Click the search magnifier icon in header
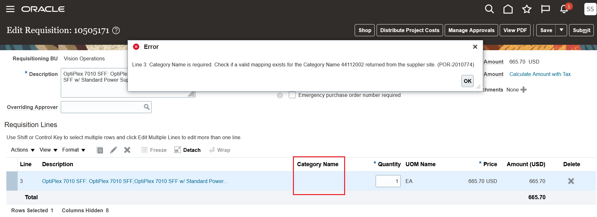The image size is (597, 217). (x=489, y=9)
